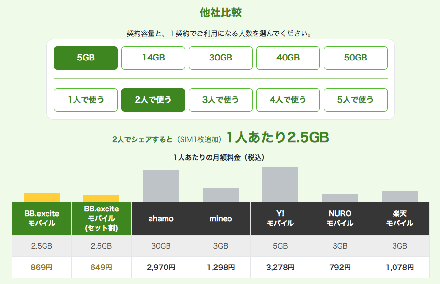Select the 5GB capacity option
440x284 pixels.
tap(86, 58)
